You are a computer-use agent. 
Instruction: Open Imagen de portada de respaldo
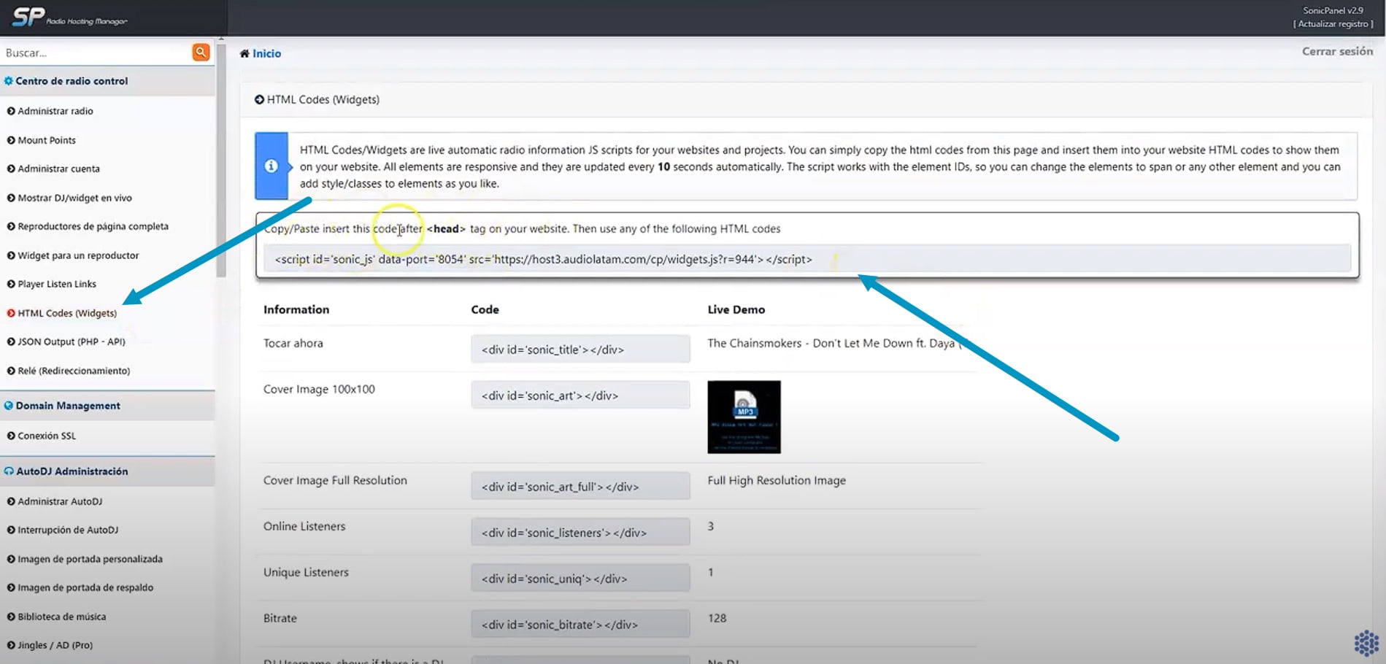[85, 587]
